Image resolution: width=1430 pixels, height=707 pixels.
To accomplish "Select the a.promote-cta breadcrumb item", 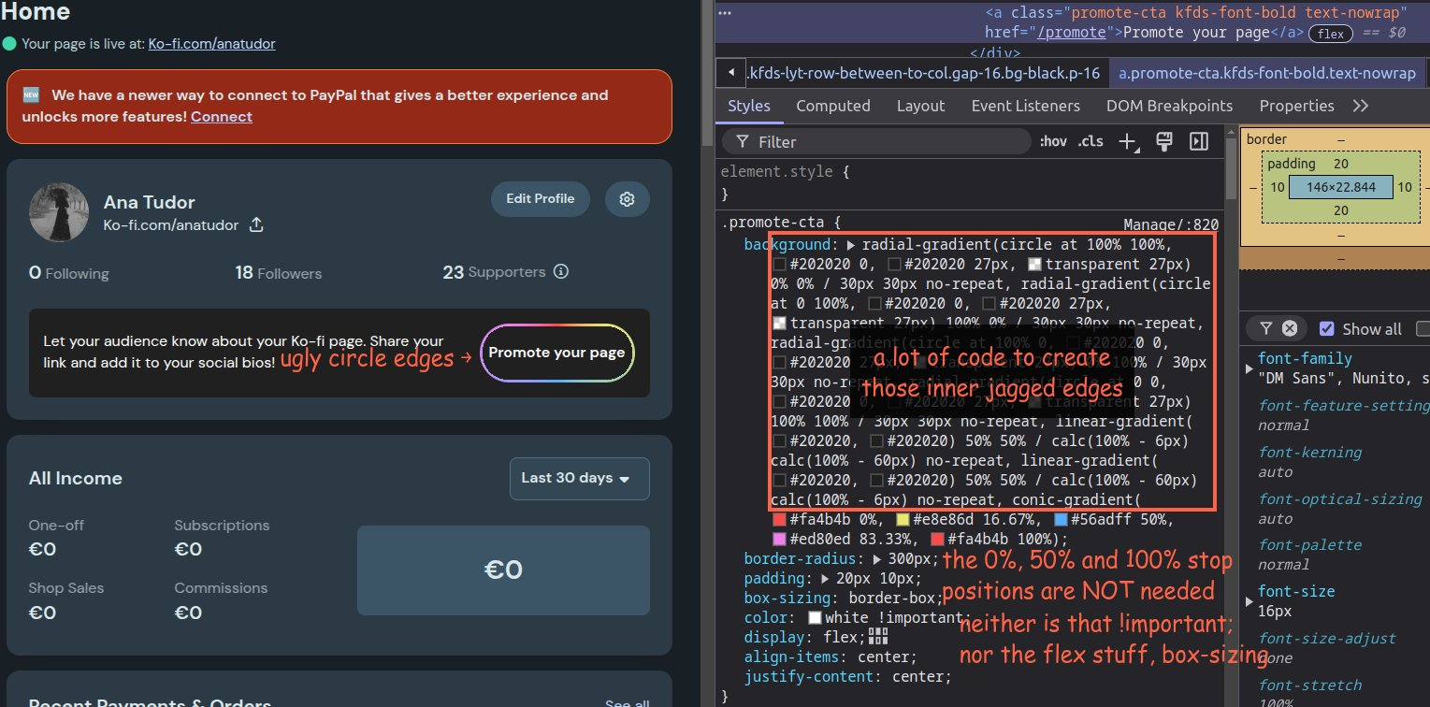I will [x=1266, y=73].
